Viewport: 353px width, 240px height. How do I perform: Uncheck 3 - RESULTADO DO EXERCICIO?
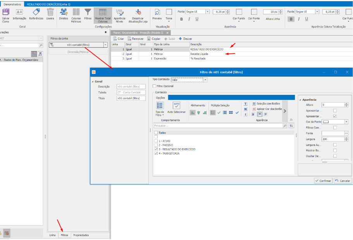[x=156, y=149]
